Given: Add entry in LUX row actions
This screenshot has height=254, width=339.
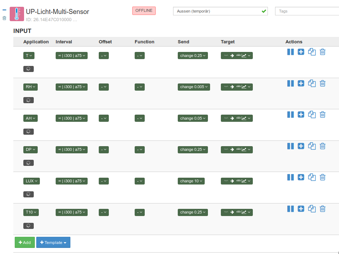Looking at the screenshot, I should [301, 177].
